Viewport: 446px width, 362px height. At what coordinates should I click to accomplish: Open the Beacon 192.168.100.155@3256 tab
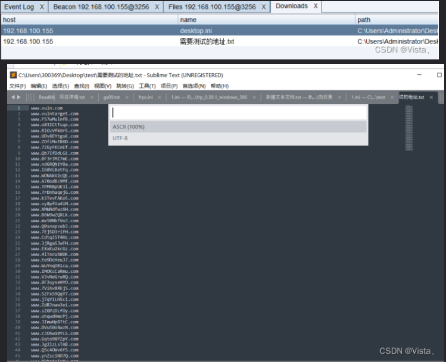[x=101, y=7]
